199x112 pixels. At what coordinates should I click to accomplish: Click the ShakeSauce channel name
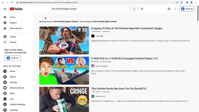100,96
